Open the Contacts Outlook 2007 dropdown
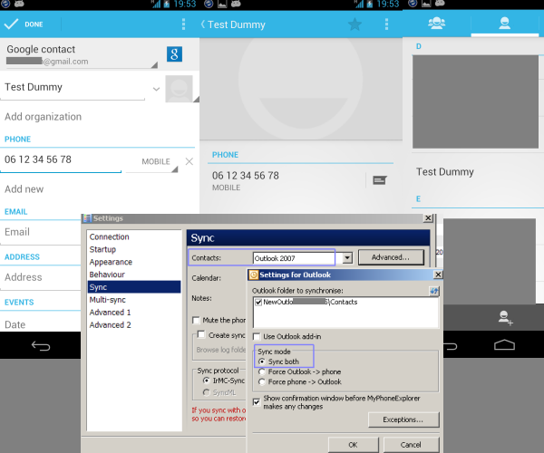 point(347,258)
